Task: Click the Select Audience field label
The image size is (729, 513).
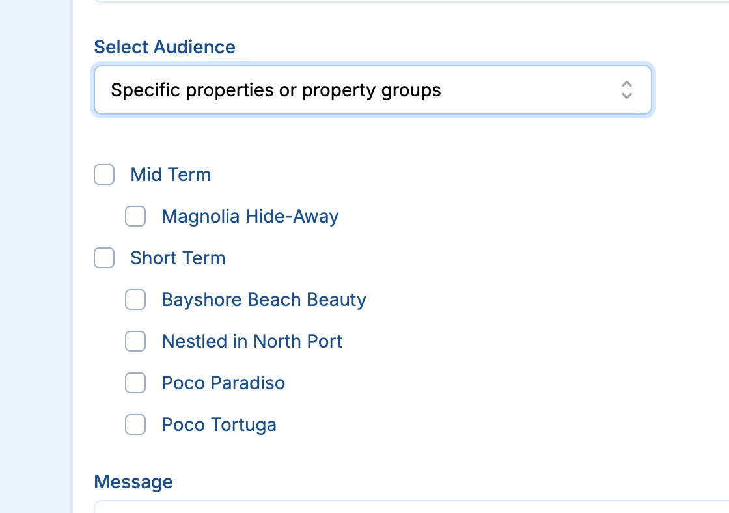Action: click(165, 47)
